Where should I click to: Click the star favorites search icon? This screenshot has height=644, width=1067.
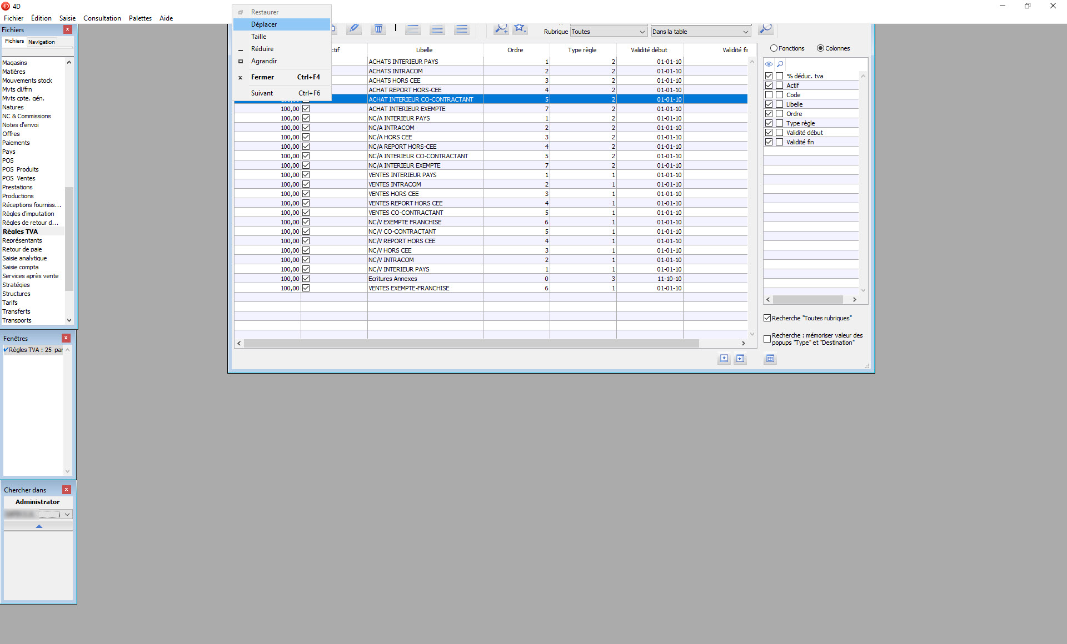click(x=520, y=28)
